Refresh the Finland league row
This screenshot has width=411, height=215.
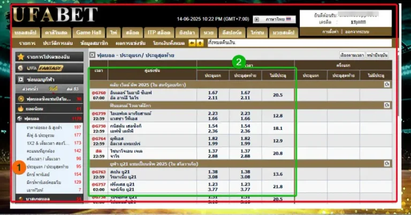[x=387, y=105]
